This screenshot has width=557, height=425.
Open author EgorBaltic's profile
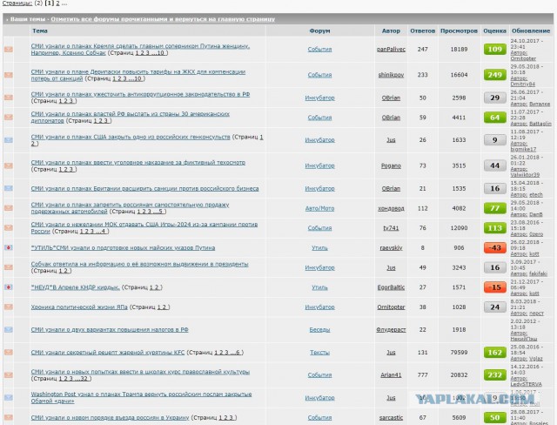(x=391, y=287)
